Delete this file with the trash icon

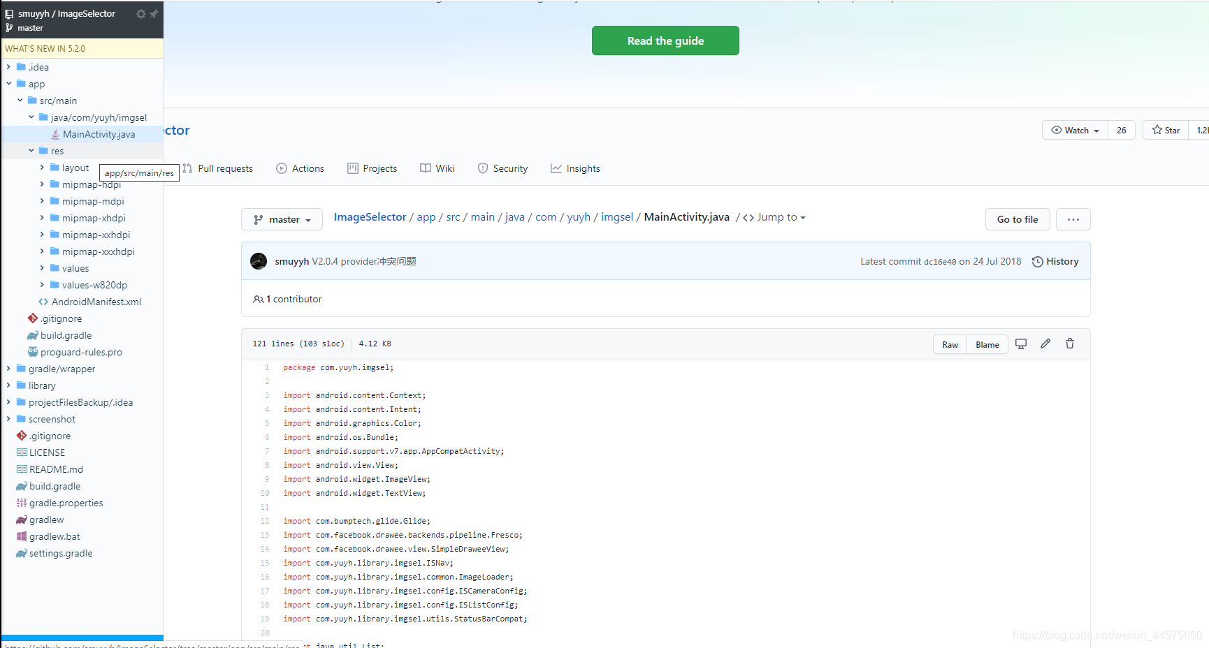[1070, 344]
